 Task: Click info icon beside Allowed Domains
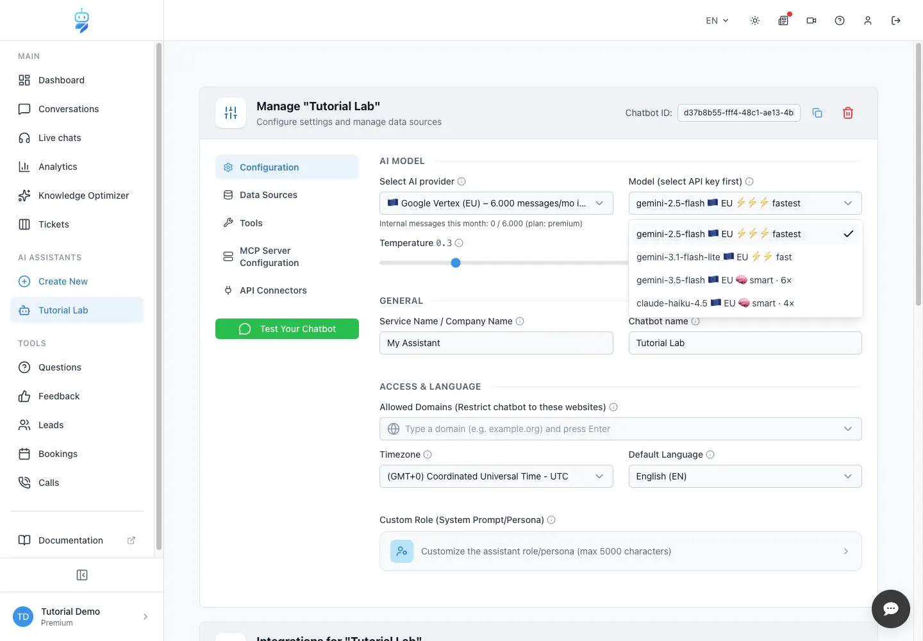[x=613, y=407]
